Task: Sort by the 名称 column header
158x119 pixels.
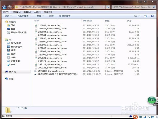Action: (37, 21)
